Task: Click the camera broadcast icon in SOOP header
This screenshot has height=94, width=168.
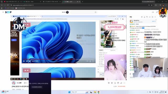Action: click(153, 12)
